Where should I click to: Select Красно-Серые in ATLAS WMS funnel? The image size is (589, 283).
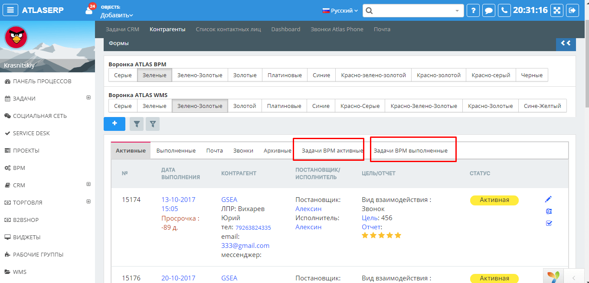[x=360, y=106]
